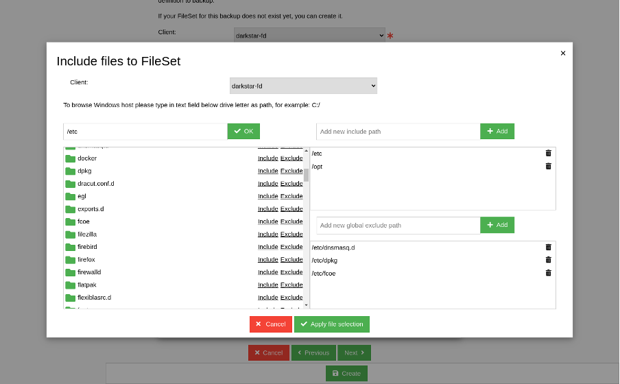Click Exclude link for firebird
This screenshot has height=384, width=620.
(x=291, y=247)
